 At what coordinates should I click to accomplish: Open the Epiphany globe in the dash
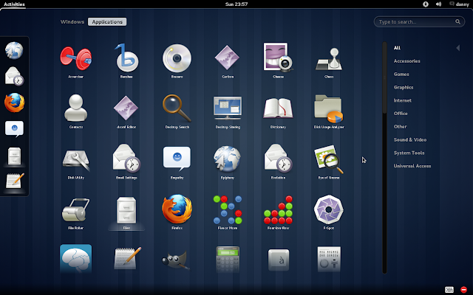point(14,50)
